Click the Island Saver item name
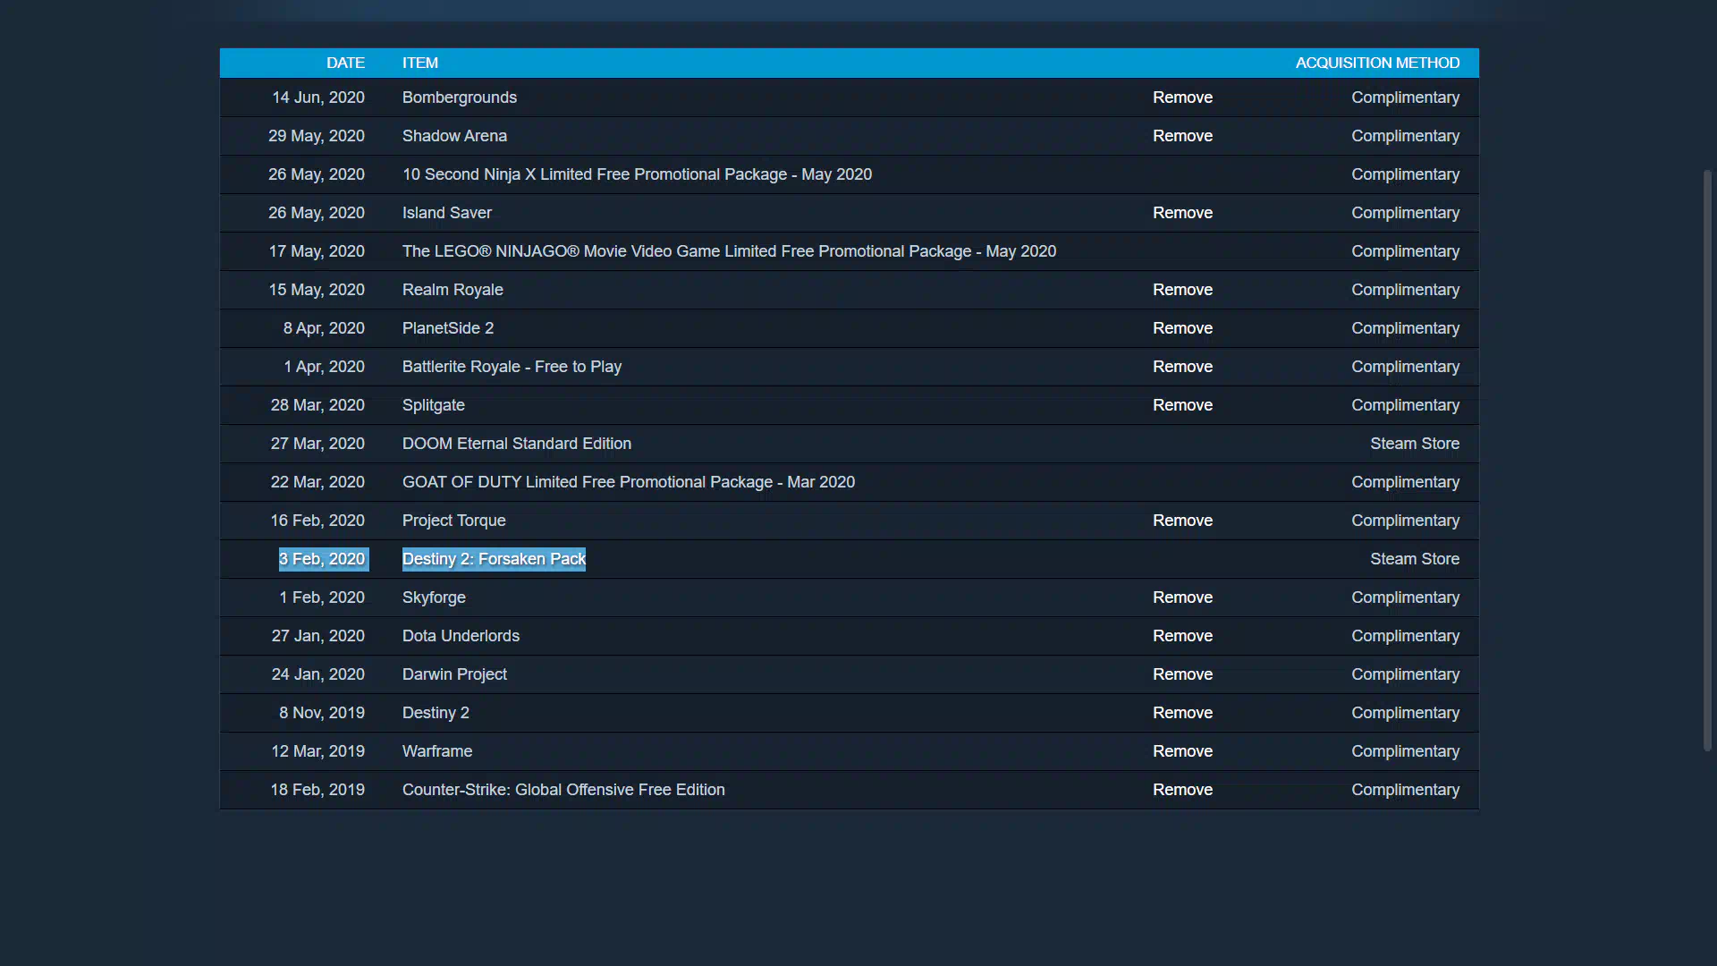 click(x=447, y=213)
